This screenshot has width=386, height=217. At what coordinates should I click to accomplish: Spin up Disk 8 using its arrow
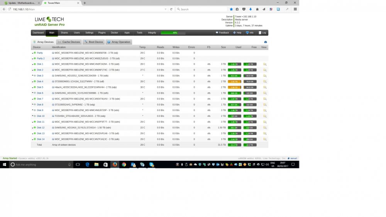pyautogui.click(x=32, y=104)
